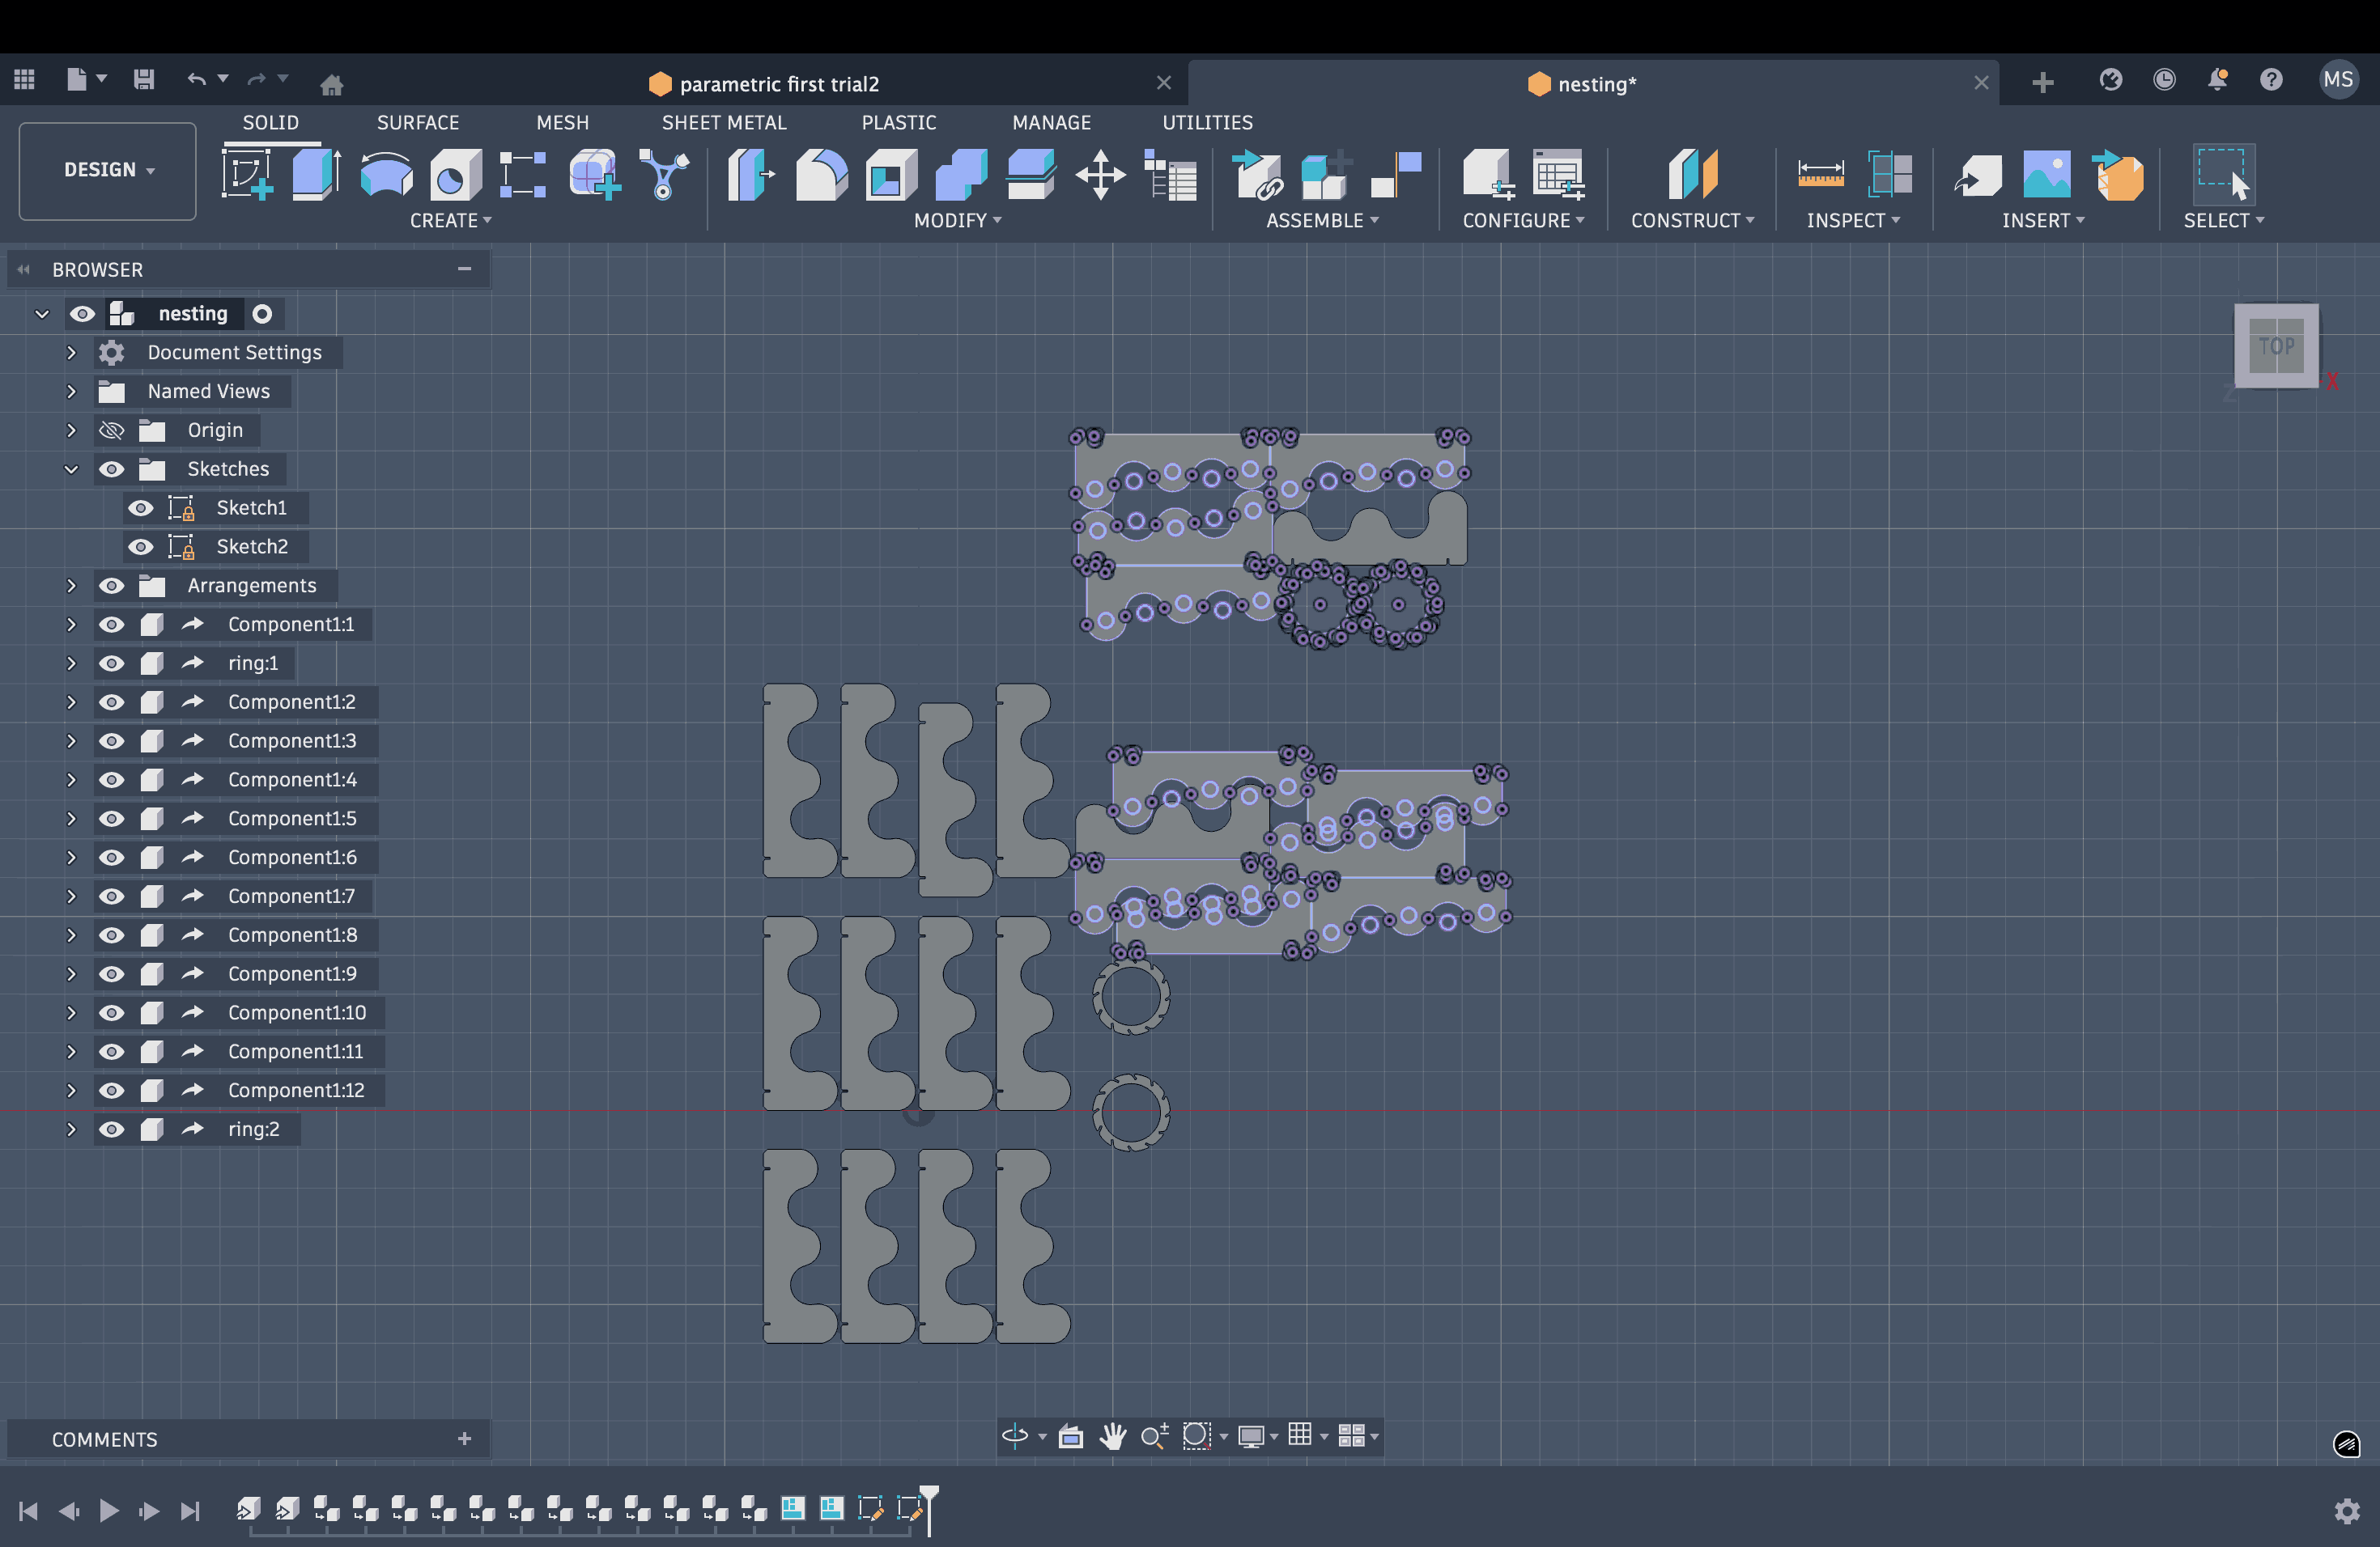
Task: Switch to parametric first trial2 document tab
Action: pos(778,84)
